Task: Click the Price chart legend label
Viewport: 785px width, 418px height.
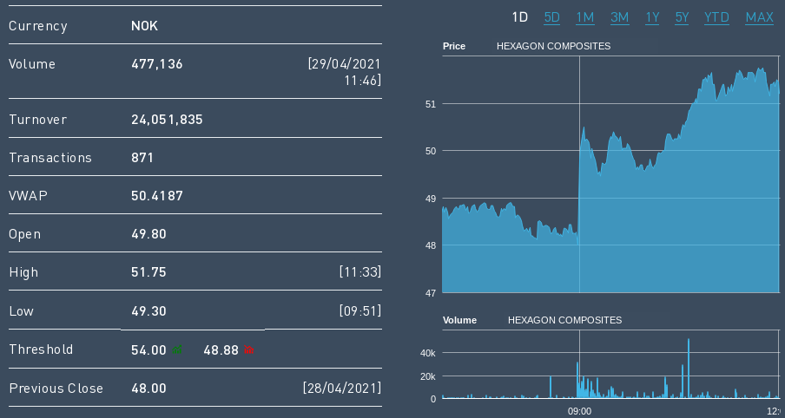Action: (x=454, y=46)
